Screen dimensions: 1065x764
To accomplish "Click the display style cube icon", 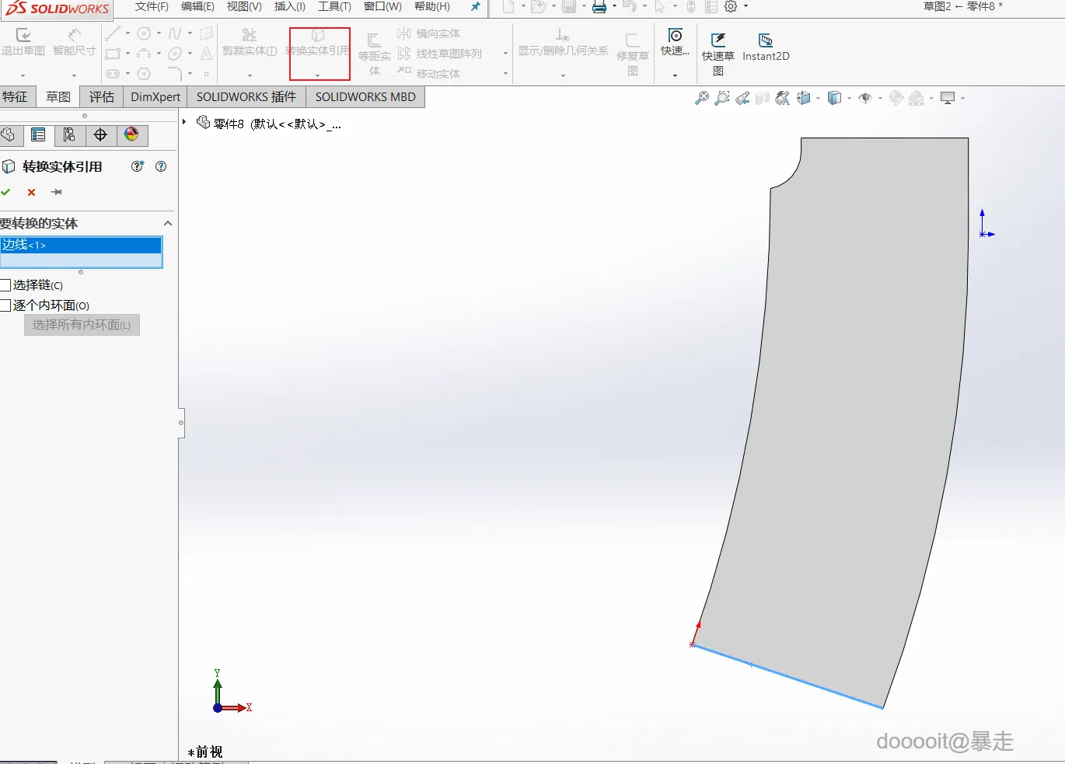I will point(834,98).
